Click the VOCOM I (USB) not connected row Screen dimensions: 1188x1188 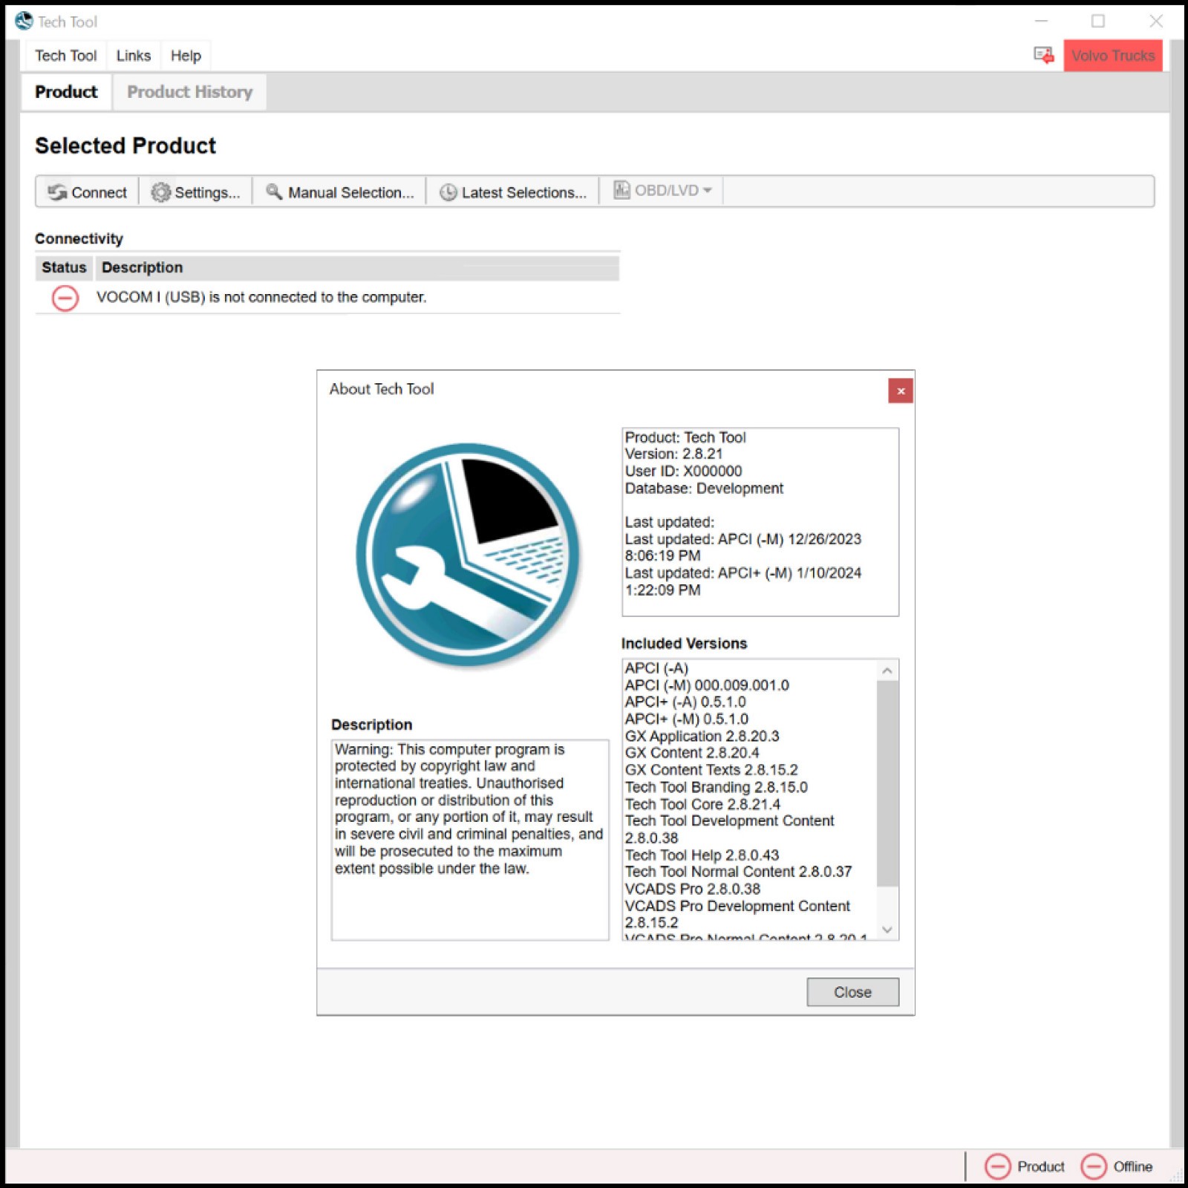point(327,297)
